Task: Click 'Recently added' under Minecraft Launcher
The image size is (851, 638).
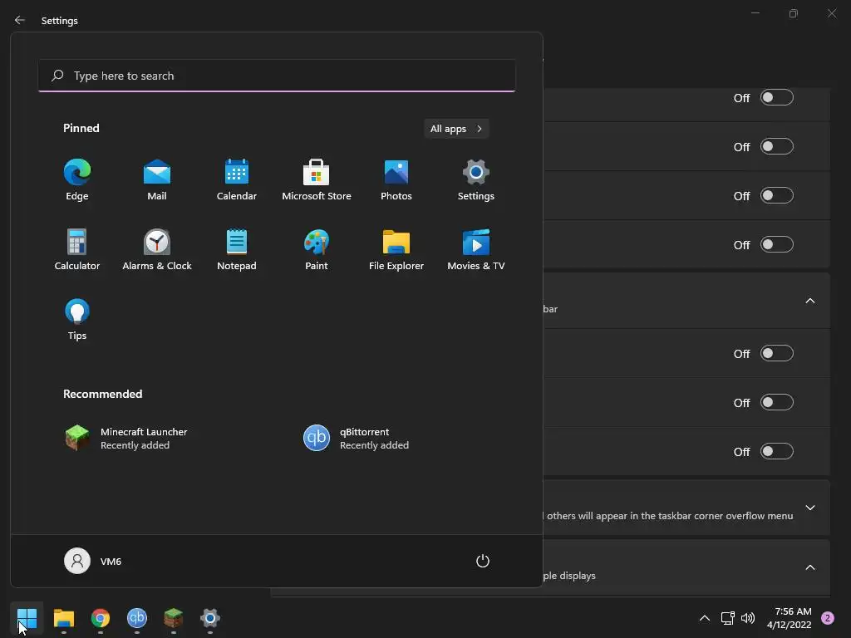Action: coord(135,445)
